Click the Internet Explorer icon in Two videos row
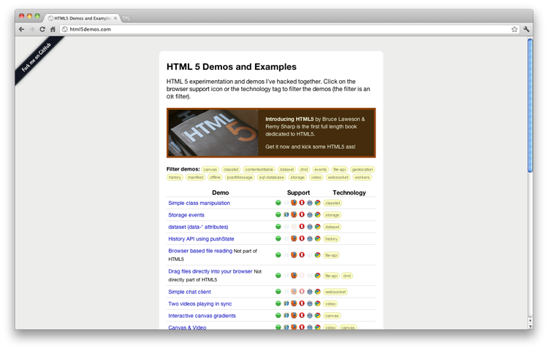 pyautogui.click(x=286, y=303)
